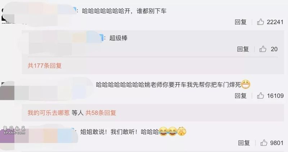Open the first commenter's blurred avatar
This screenshot has height=152, width=288.
tap(7, 15)
